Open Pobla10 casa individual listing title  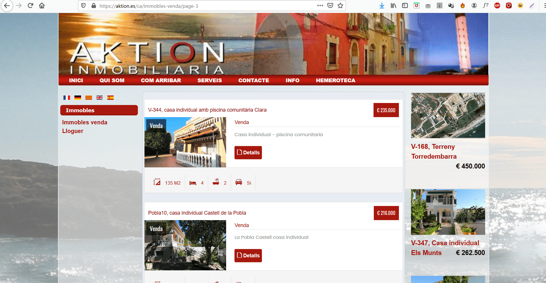click(197, 213)
